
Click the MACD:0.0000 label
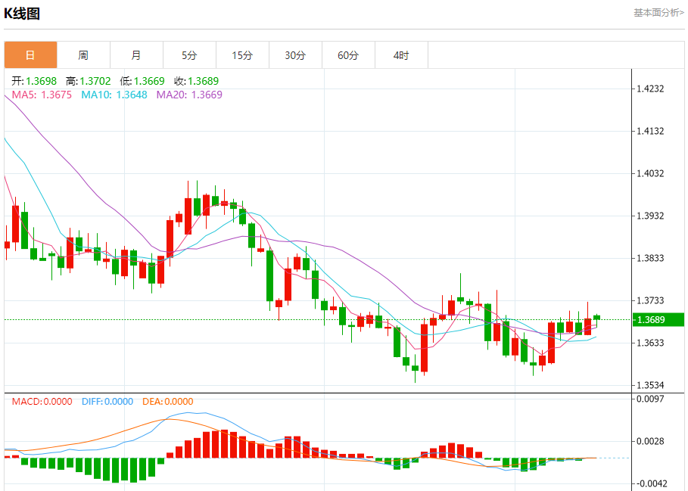(x=42, y=402)
